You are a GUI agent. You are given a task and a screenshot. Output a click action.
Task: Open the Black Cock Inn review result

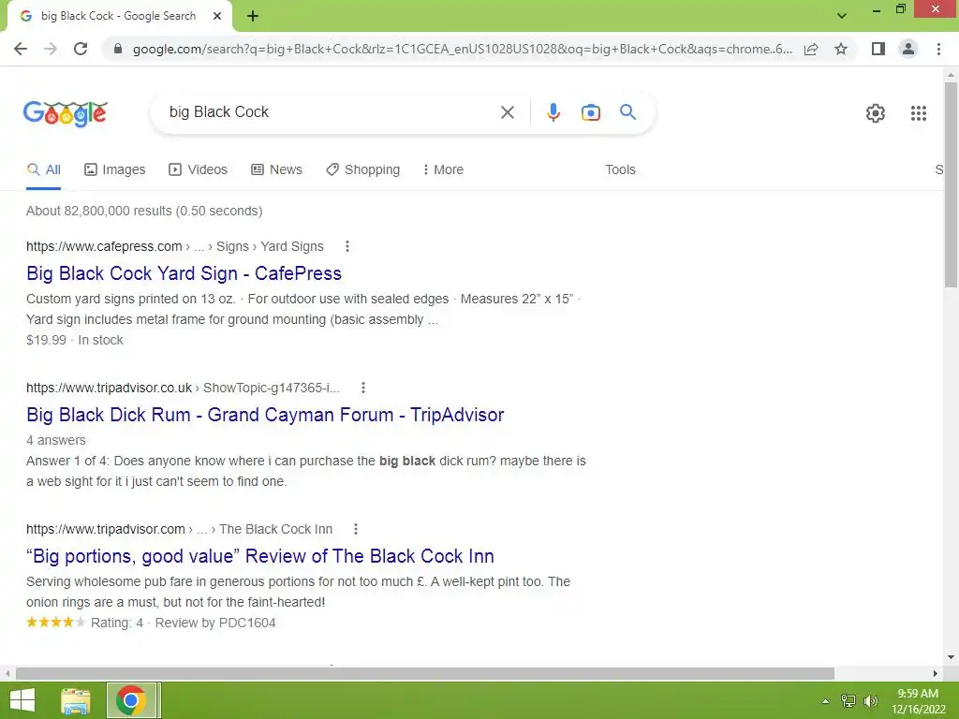[x=260, y=556]
